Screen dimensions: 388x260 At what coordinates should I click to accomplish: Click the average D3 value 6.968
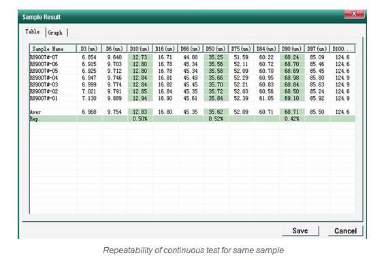89,112
